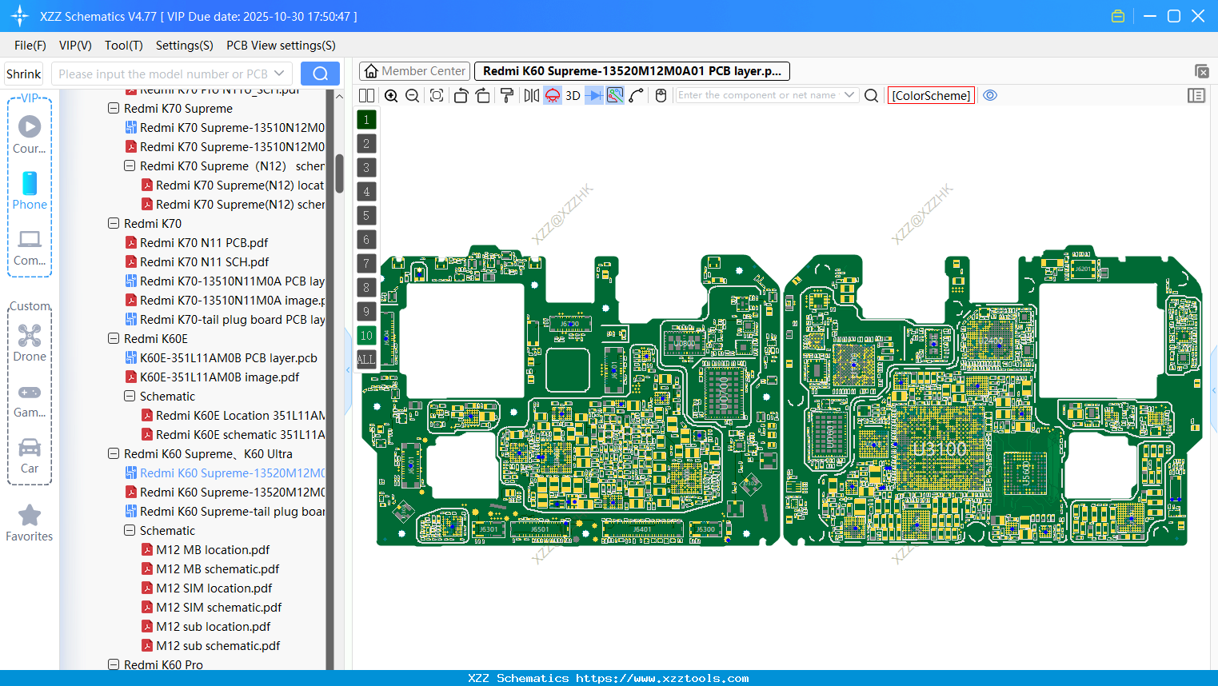Viewport: 1218px width, 686px height.
Task: Click the fit-to-screen view icon
Action: point(436,95)
